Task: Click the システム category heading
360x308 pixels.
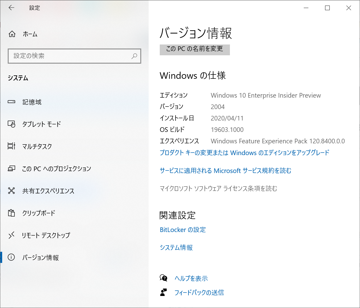Action: point(18,78)
